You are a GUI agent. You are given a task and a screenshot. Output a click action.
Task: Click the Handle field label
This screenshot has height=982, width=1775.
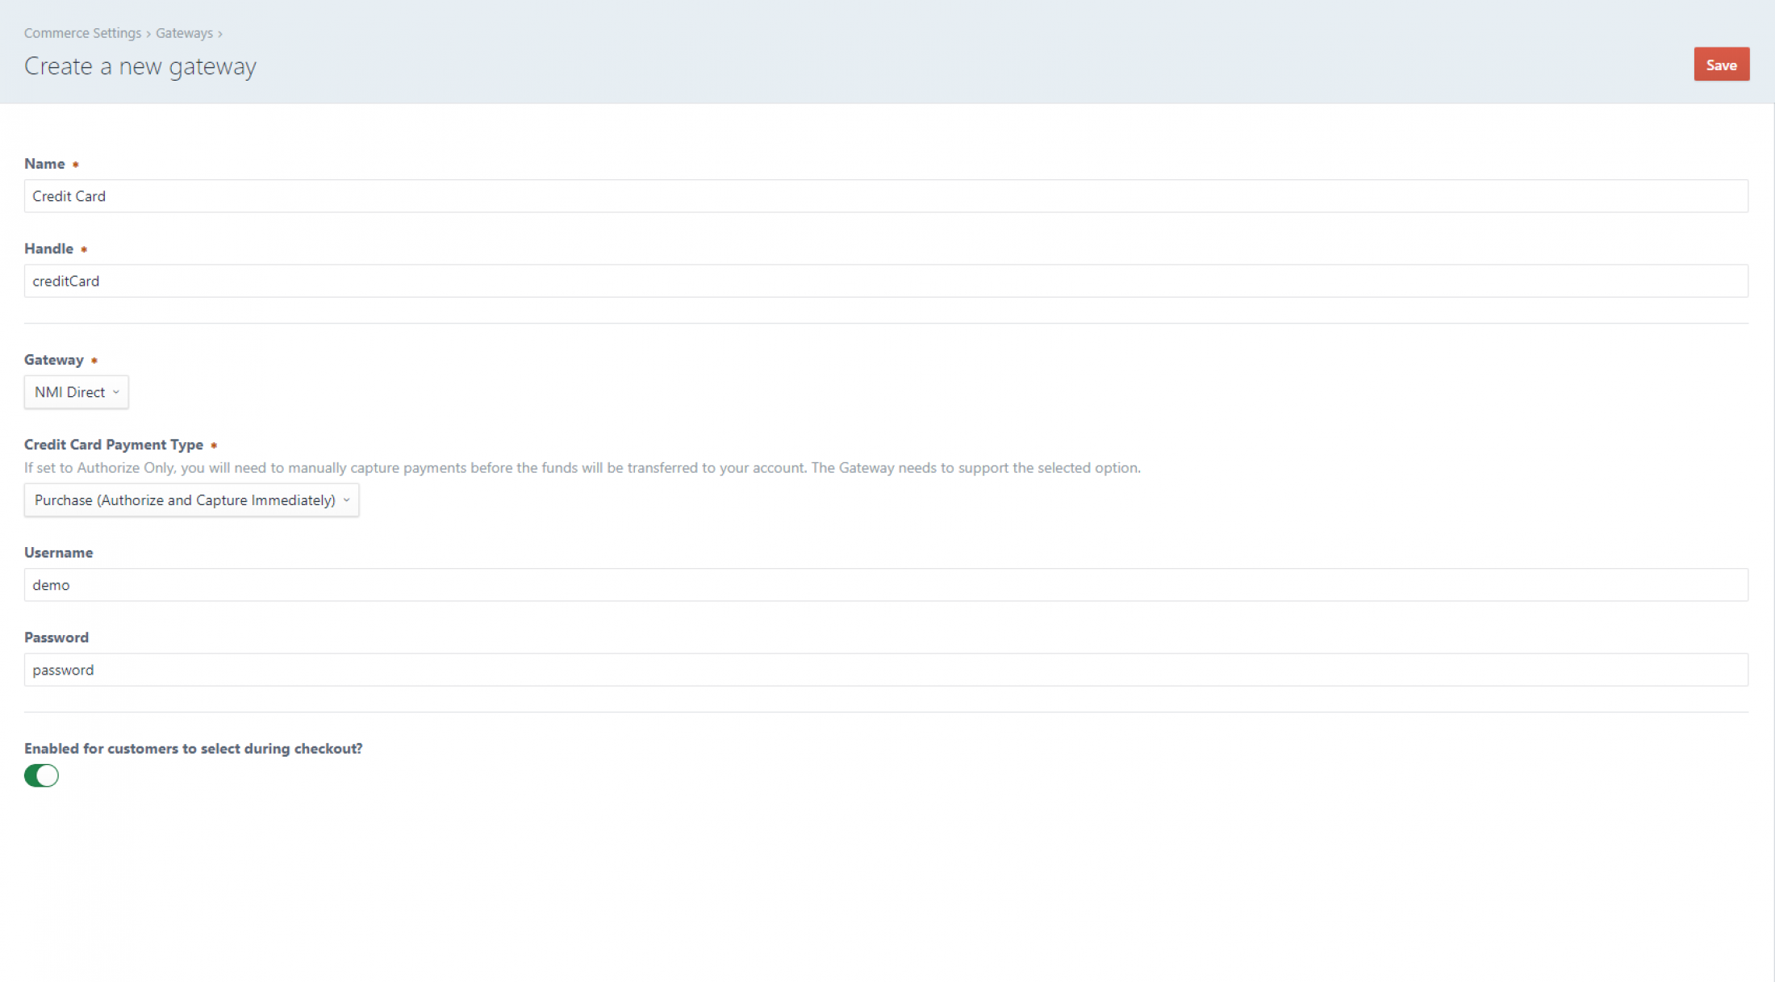49,249
